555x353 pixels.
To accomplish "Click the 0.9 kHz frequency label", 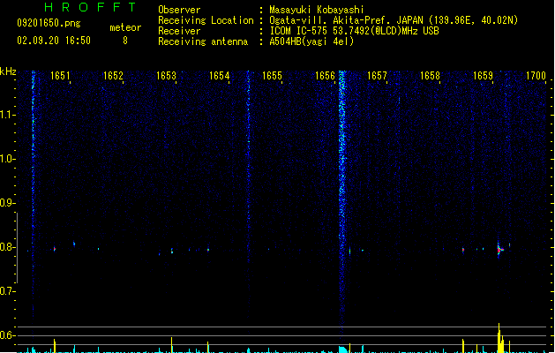I will (x=7, y=203).
